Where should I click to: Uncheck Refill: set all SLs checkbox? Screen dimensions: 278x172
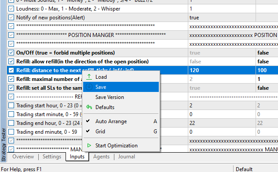pyautogui.click(x=11, y=88)
